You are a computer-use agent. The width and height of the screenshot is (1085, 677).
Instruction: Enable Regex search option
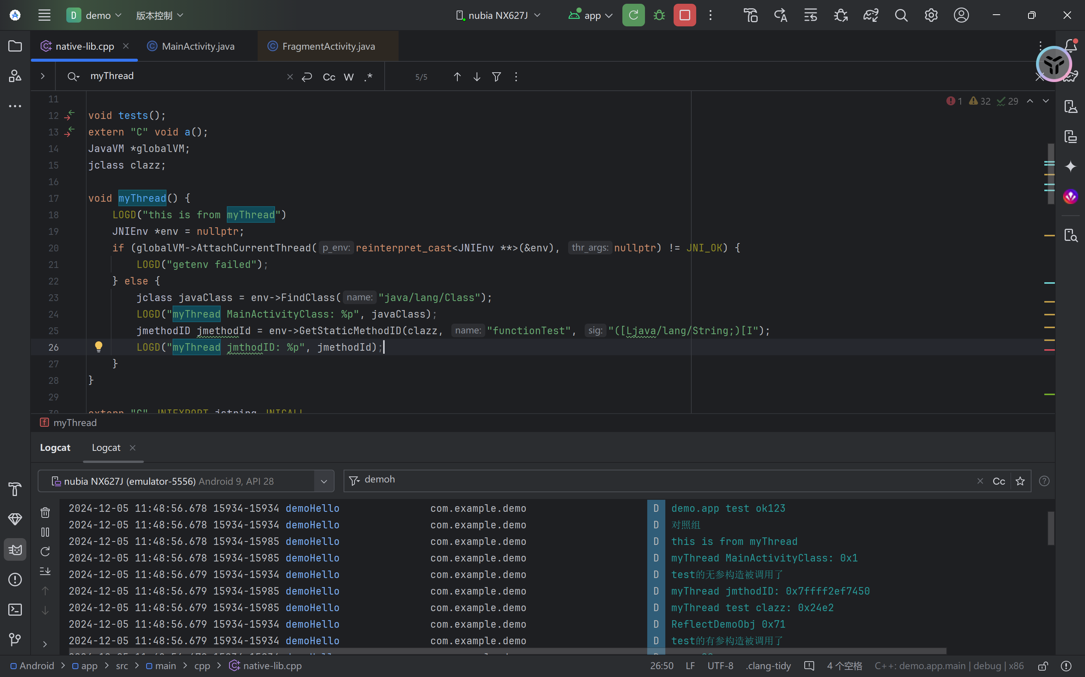368,77
